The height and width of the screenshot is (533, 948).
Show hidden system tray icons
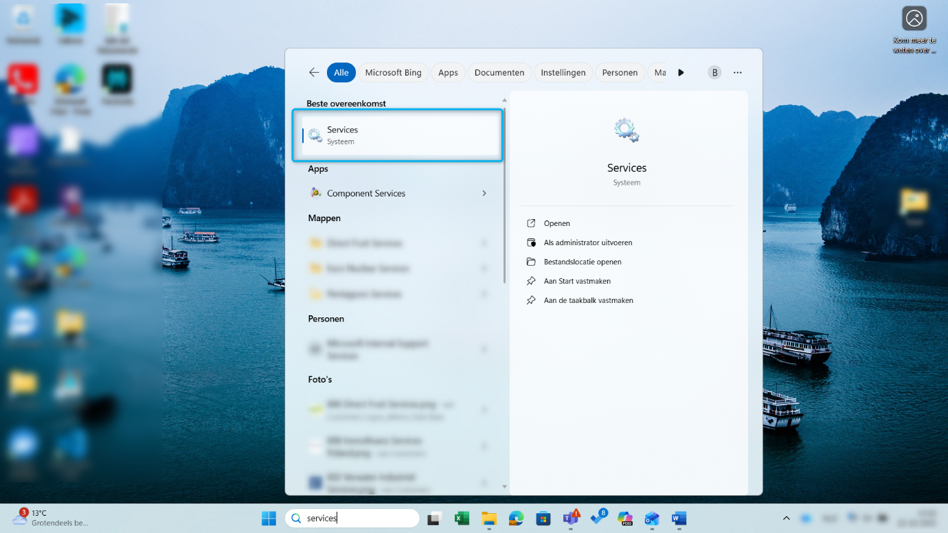787,518
